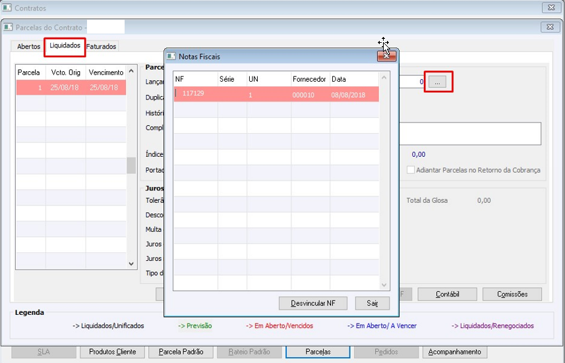Click the Liquidados/Unificados legend entry
This screenshot has width=565, height=363.
pos(108,326)
